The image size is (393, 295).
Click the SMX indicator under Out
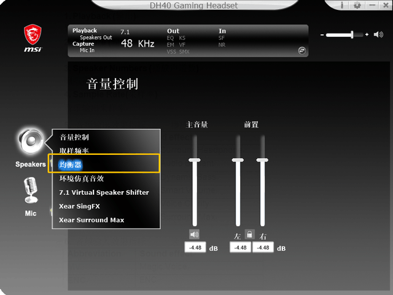pyautogui.click(x=184, y=52)
